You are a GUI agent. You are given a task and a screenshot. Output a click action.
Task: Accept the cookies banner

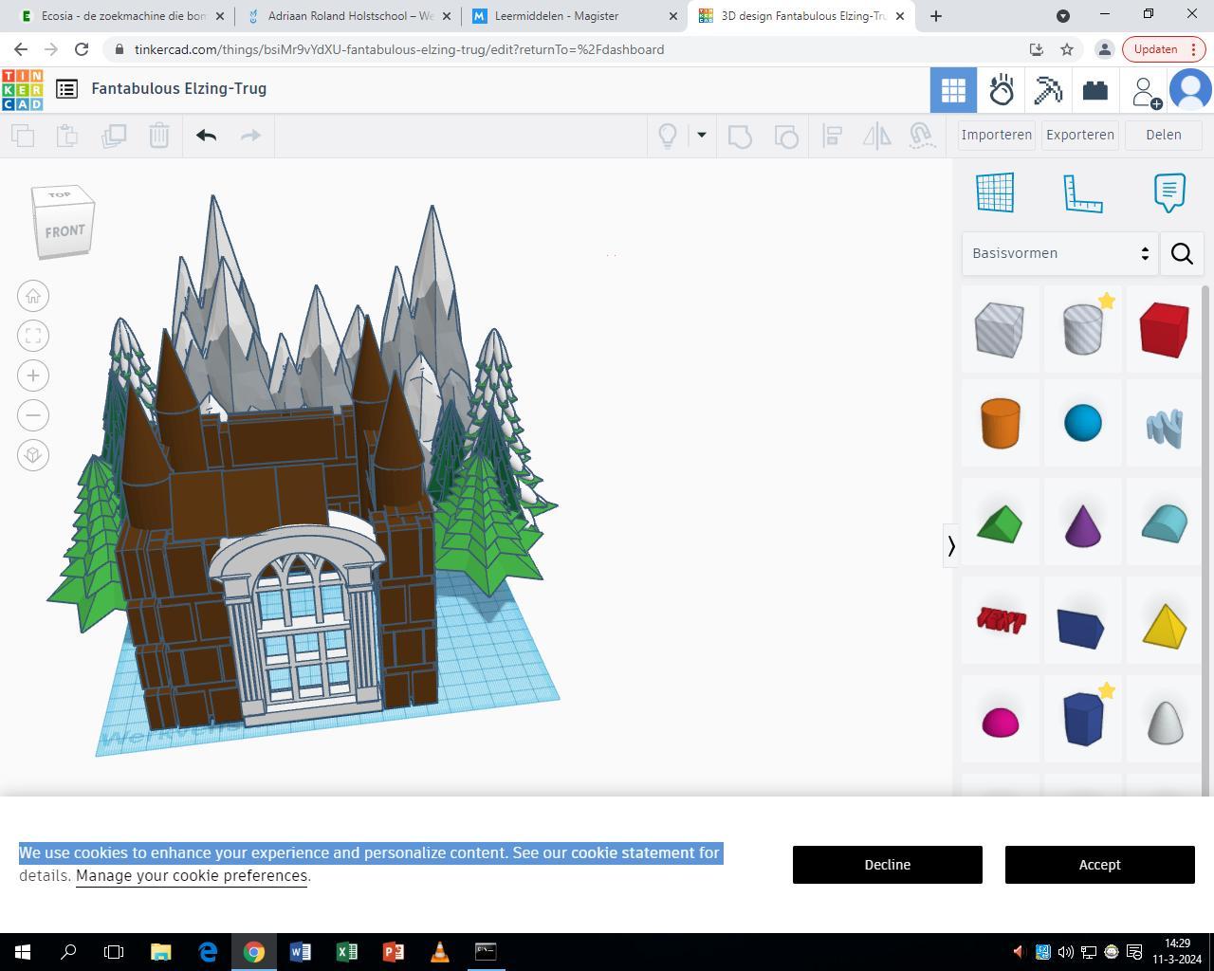[x=1100, y=865]
